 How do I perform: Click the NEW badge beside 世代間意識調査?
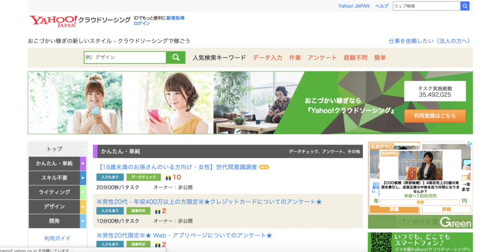click(264, 167)
